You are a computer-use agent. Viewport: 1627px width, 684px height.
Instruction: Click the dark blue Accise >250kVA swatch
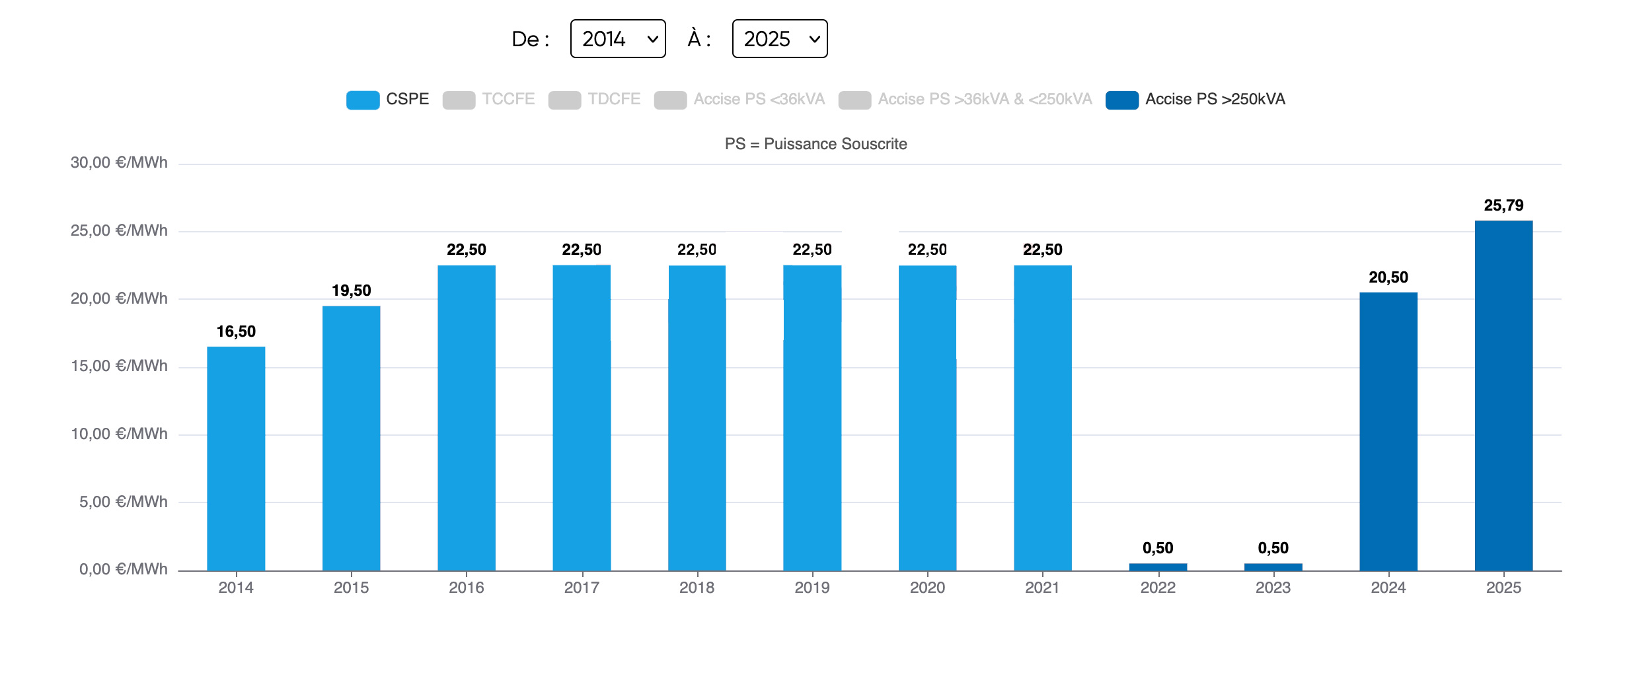(1121, 100)
